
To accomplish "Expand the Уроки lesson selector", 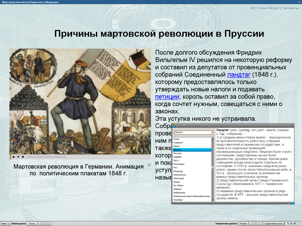I will tap(32, 223).
